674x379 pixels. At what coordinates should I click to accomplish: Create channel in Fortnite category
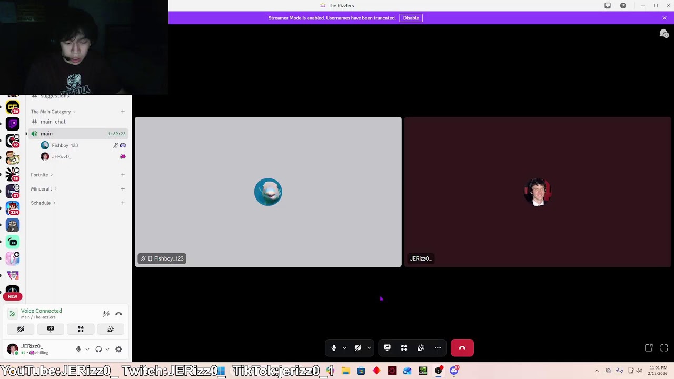(123, 175)
